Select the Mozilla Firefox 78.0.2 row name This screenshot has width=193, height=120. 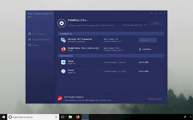(83, 48)
